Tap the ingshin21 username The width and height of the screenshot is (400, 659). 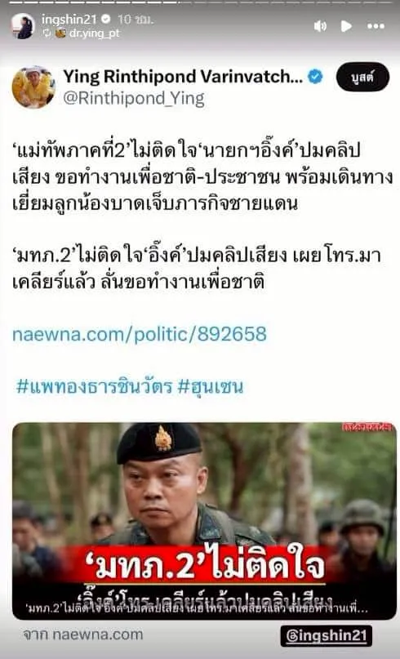[x=69, y=20]
